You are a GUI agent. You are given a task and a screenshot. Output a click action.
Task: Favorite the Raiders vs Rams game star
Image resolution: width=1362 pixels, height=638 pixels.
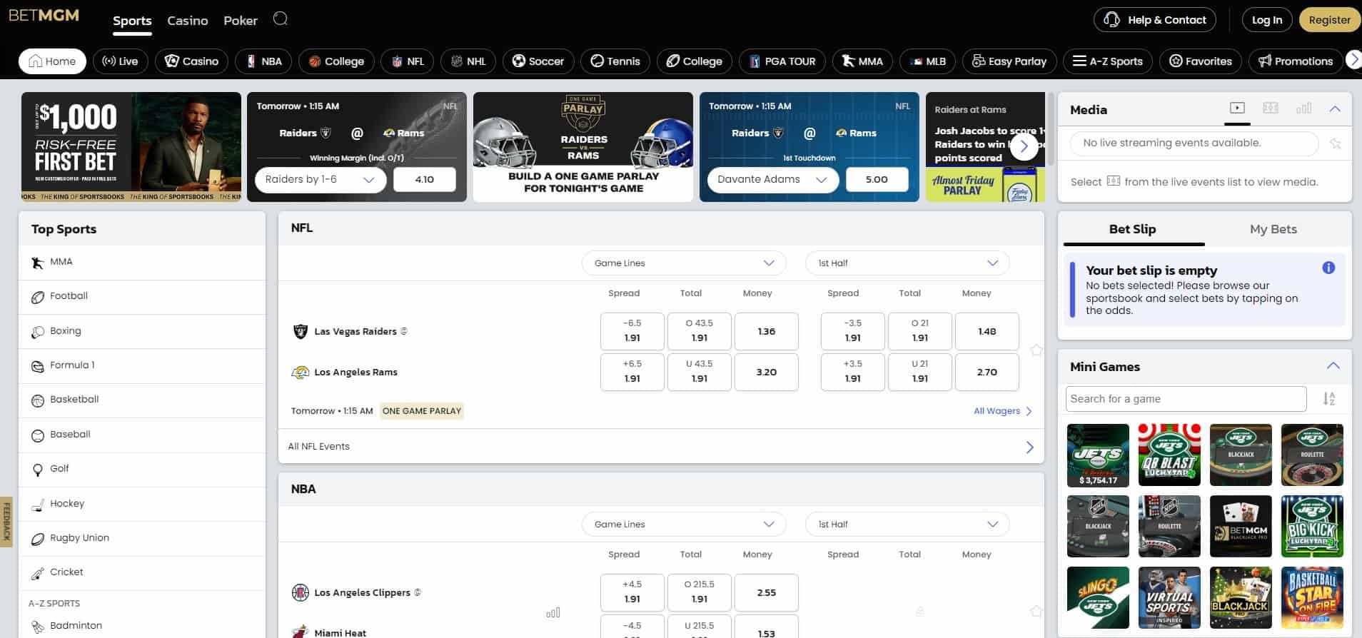click(x=1036, y=350)
